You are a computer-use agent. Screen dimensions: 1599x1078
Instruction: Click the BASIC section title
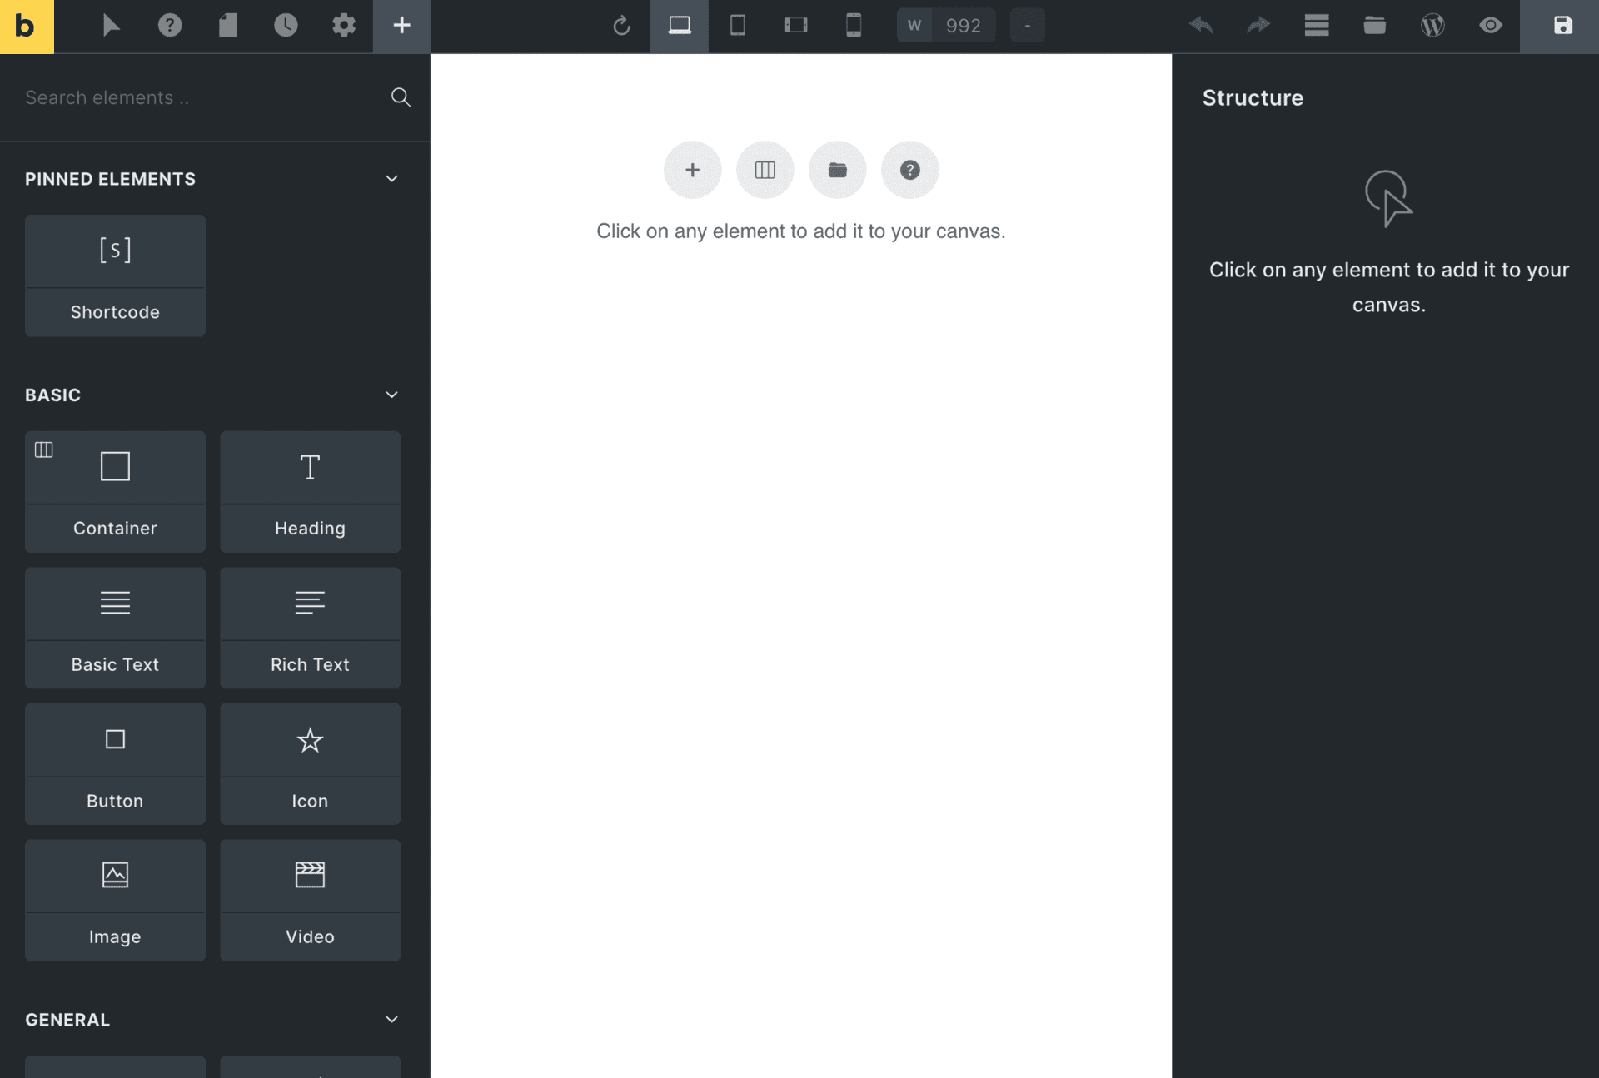(52, 395)
